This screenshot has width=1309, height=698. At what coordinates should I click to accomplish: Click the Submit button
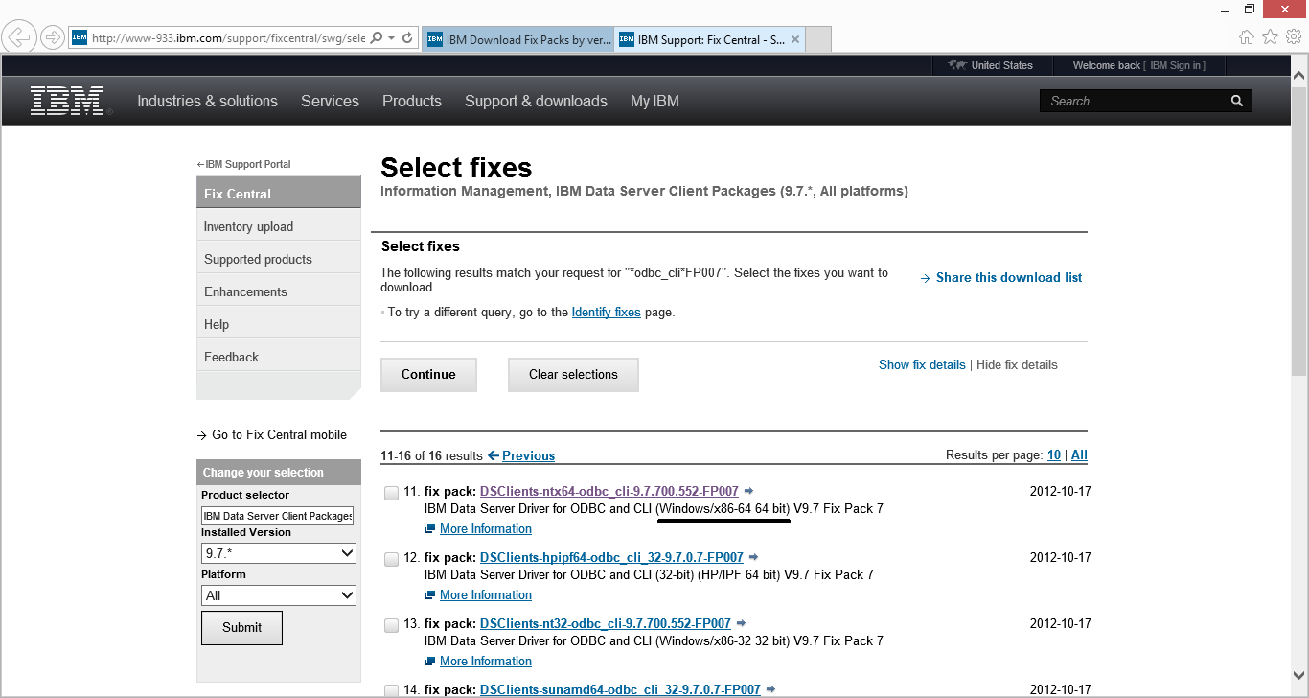pos(241,627)
